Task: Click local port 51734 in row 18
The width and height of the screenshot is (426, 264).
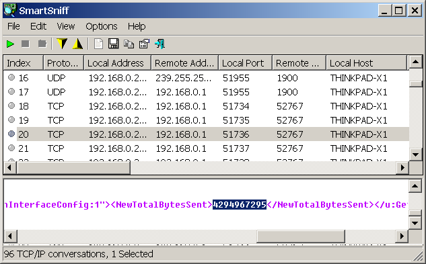Action: (x=236, y=106)
